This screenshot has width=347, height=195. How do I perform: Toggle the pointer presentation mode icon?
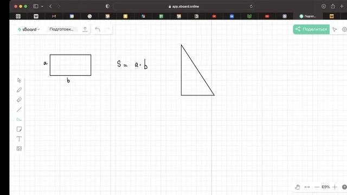[x=335, y=29]
